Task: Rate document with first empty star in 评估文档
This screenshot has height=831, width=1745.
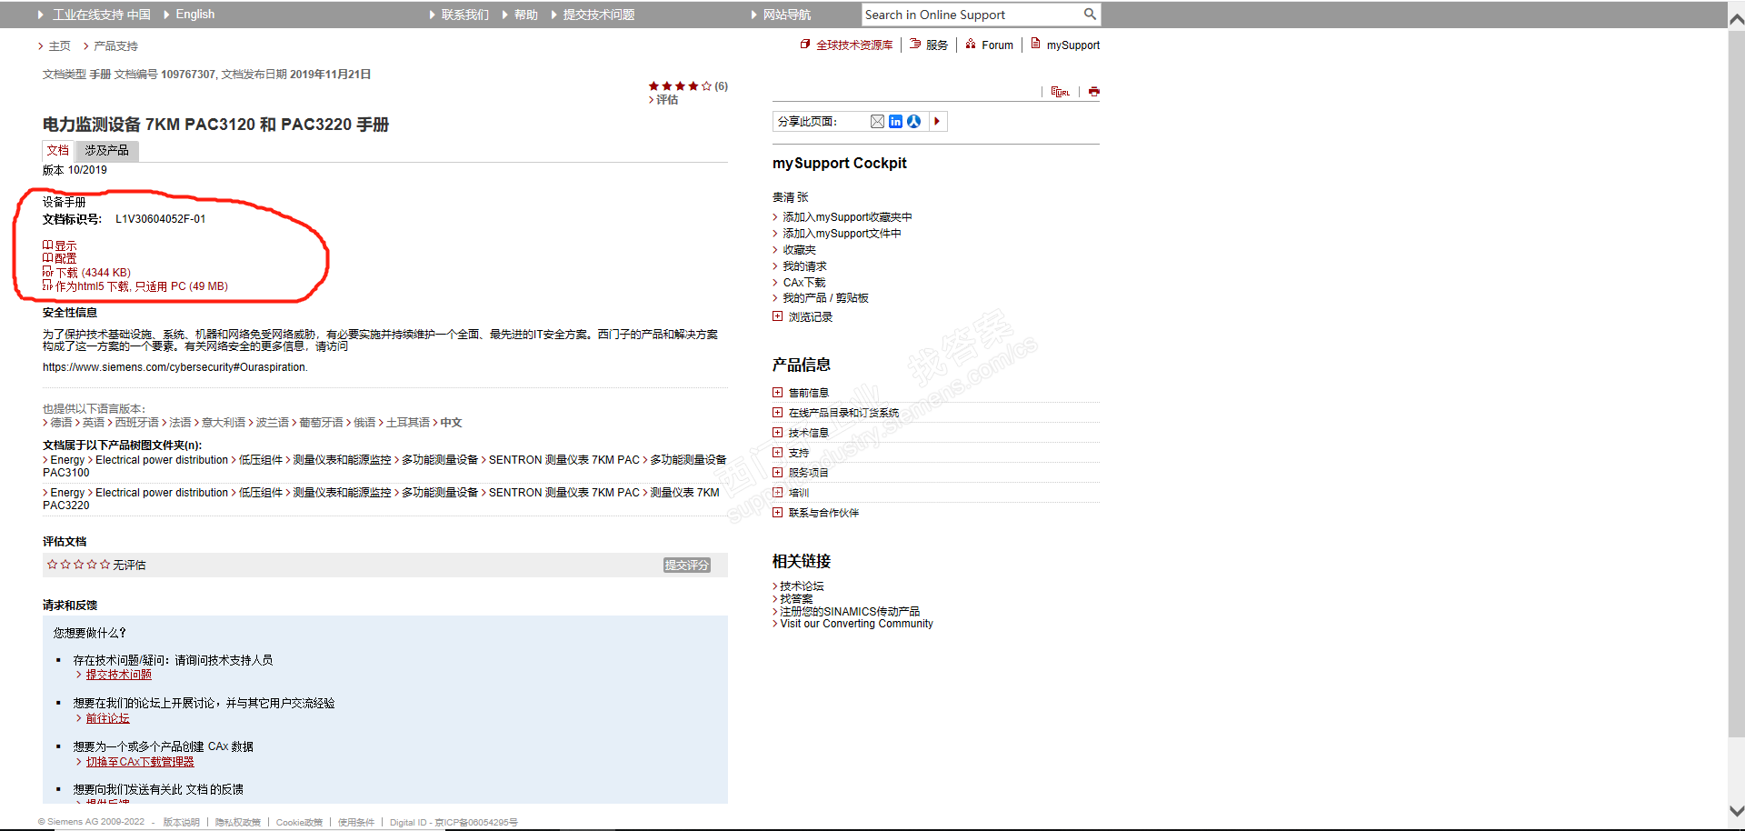Action: [x=53, y=565]
